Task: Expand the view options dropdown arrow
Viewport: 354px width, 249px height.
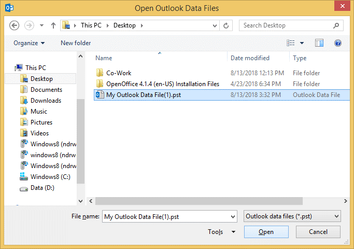Action: click(302, 43)
